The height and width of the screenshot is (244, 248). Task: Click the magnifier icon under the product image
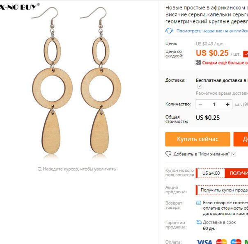tap(39, 169)
